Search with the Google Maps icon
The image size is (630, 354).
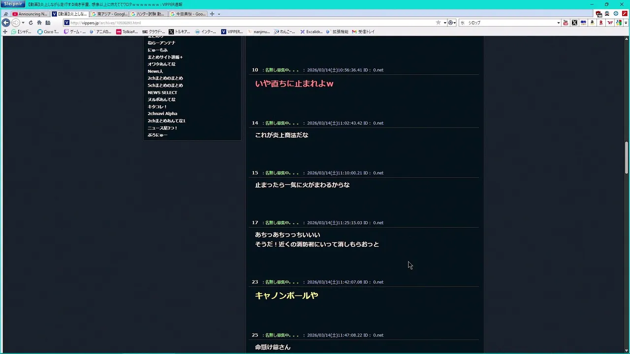point(619,23)
